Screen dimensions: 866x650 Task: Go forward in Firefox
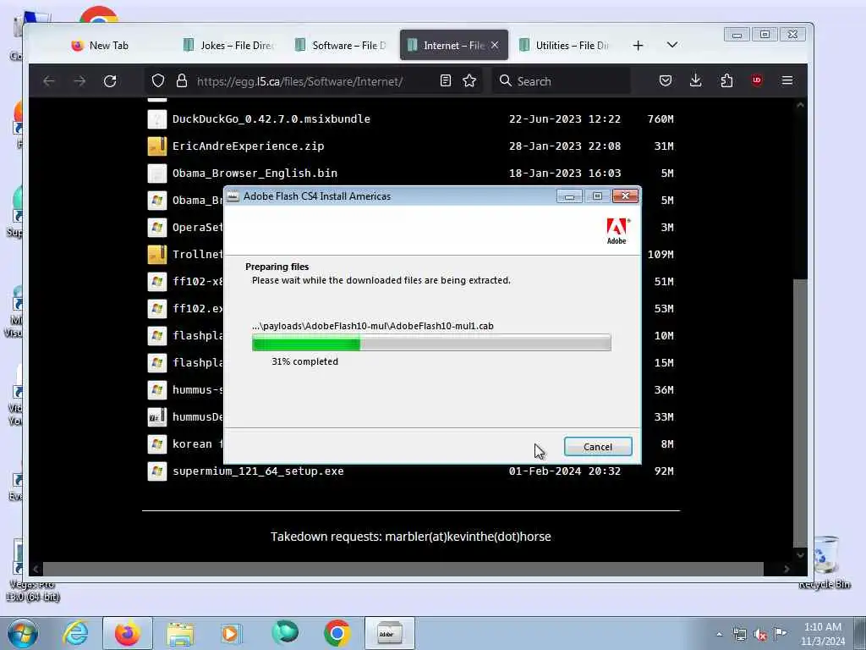pos(79,81)
